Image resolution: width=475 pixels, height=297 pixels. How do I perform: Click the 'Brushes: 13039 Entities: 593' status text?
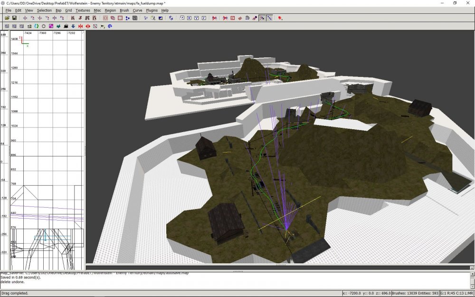[415, 293]
